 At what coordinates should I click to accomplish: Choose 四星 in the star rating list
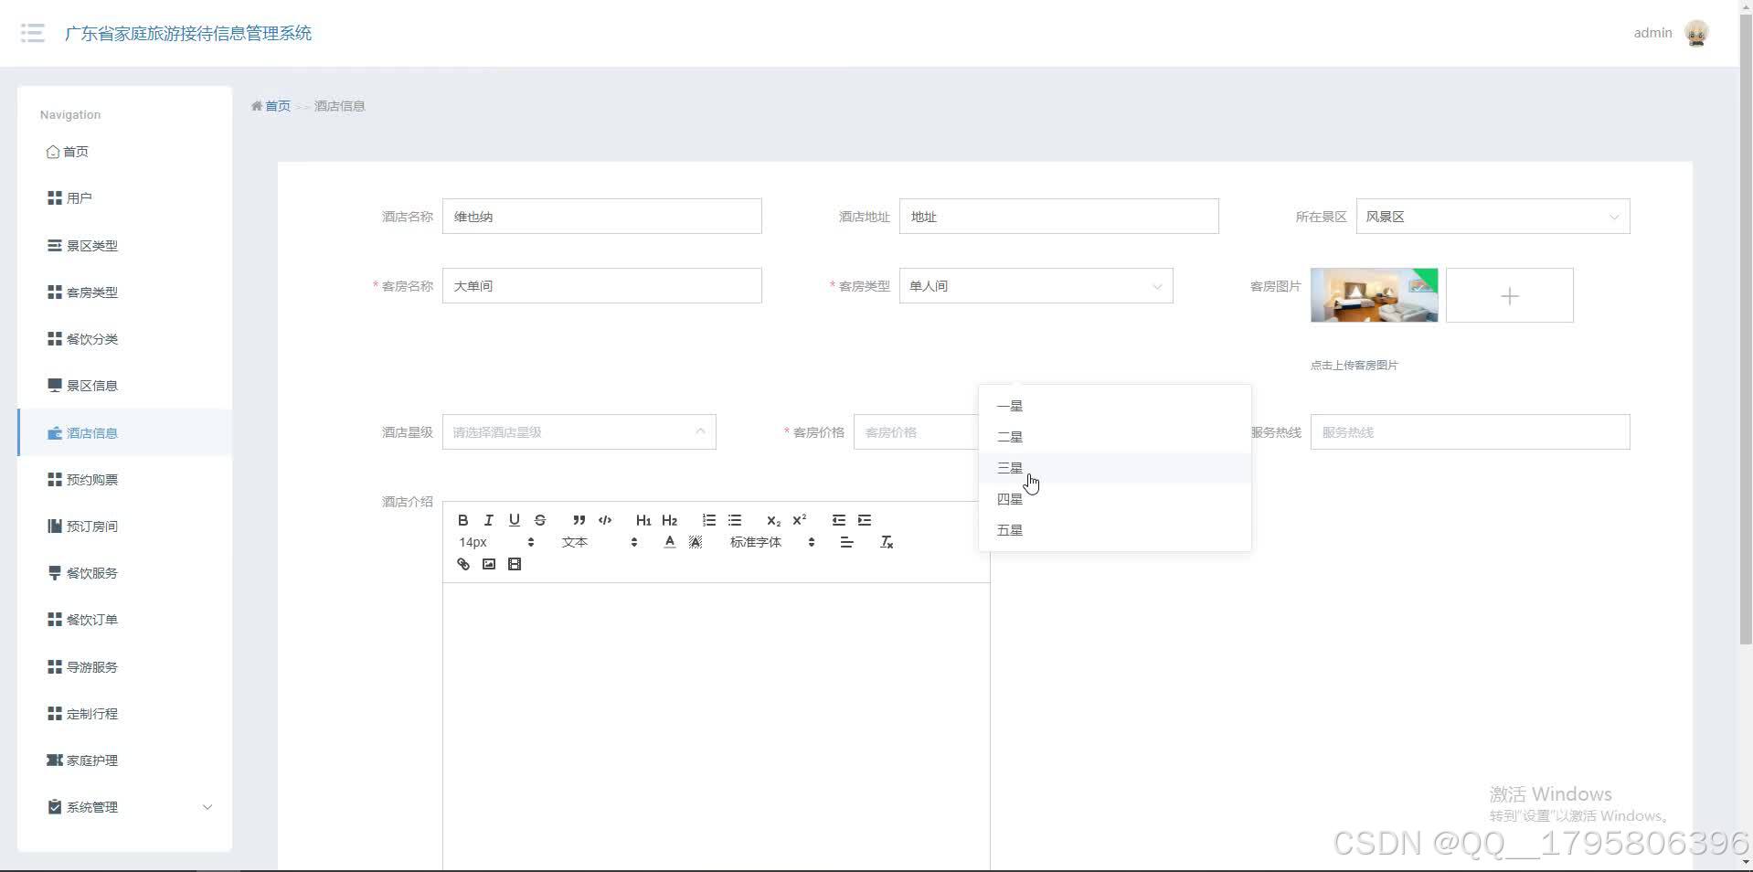(1114, 499)
